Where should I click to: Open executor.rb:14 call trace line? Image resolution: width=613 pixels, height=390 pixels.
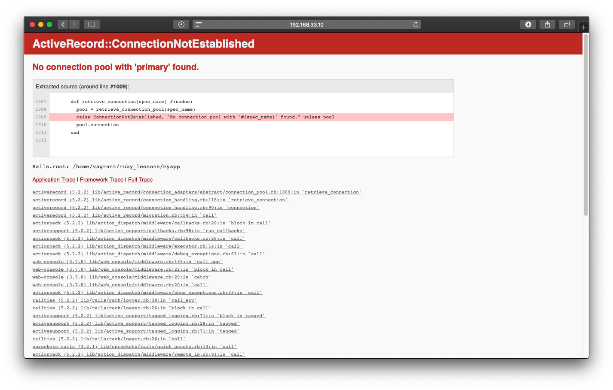coord(137,246)
